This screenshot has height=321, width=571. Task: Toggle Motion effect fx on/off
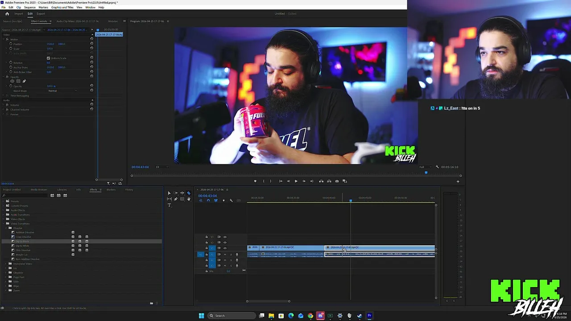pos(7,39)
